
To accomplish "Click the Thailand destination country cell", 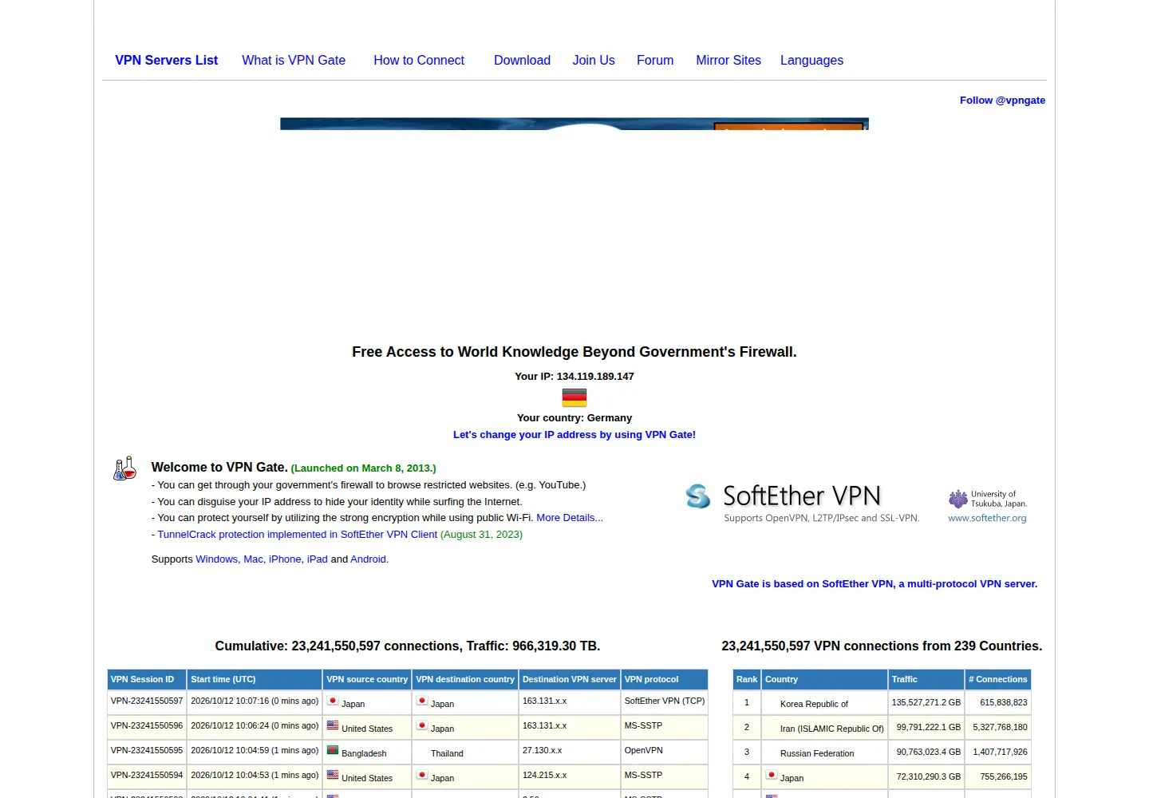I will (465, 752).
